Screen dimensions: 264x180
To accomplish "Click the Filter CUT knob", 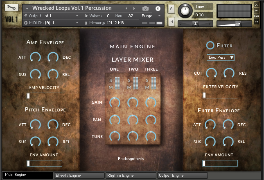I will pyautogui.click(x=212, y=73).
